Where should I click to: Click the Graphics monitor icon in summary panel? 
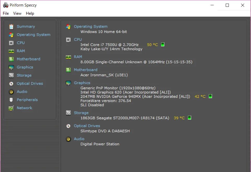[68, 83]
